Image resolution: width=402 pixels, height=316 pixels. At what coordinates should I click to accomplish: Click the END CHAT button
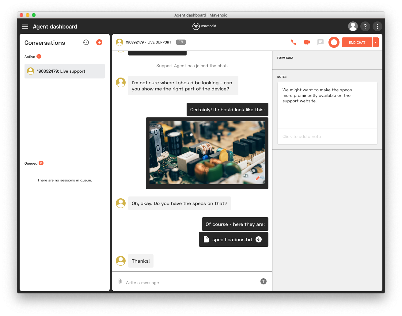click(x=357, y=42)
